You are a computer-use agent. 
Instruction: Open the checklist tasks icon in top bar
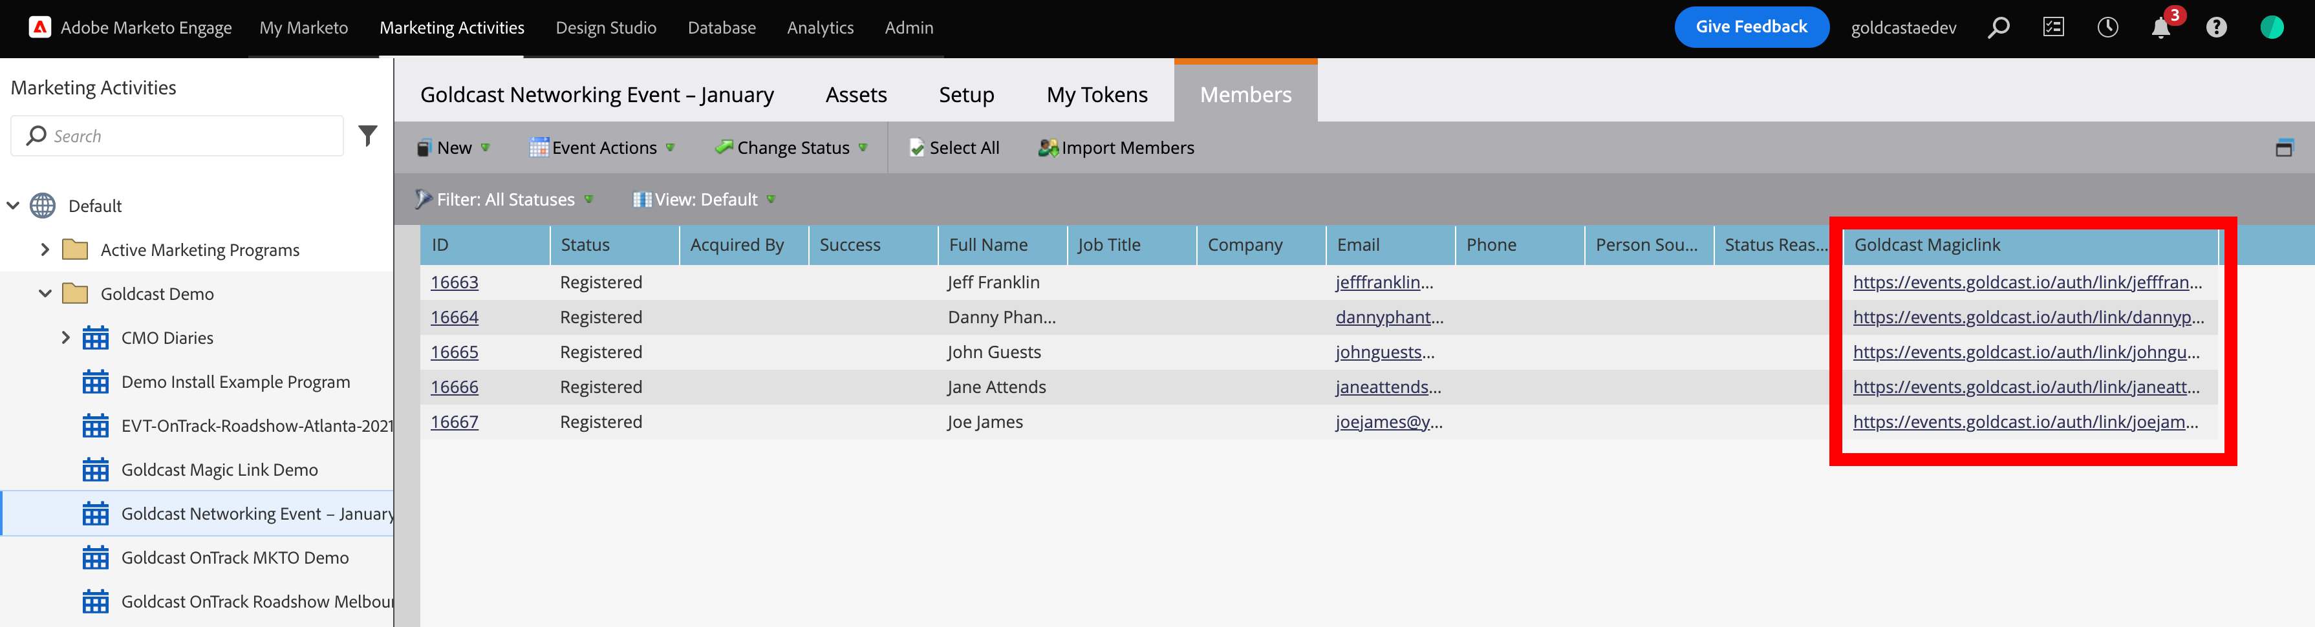(x=2054, y=28)
